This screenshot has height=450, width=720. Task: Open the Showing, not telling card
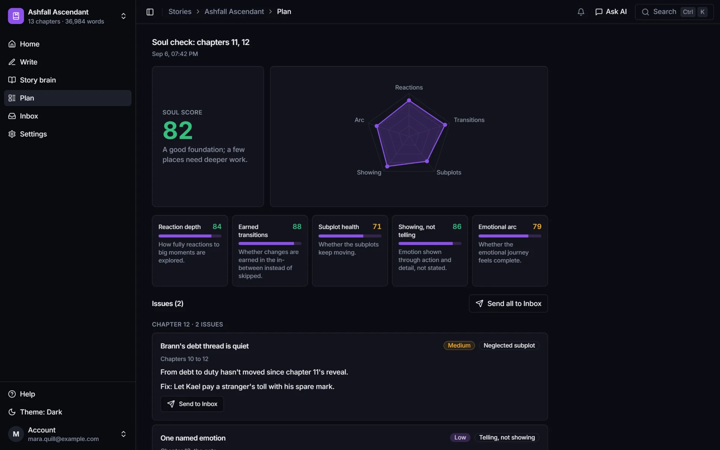(x=430, y=250)
